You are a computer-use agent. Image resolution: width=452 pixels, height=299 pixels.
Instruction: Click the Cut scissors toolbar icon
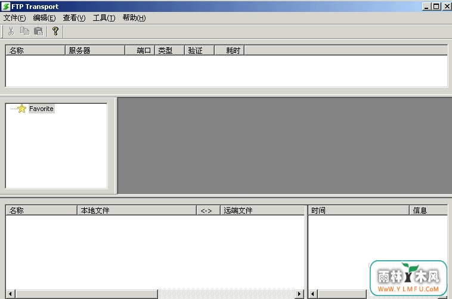click(11, 31)
